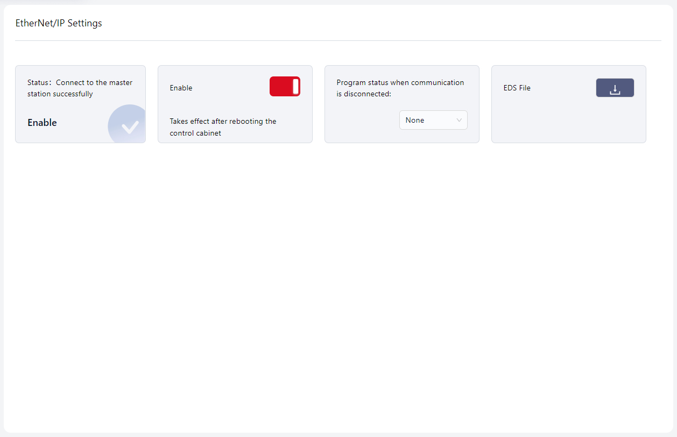Click "Connect to the master station successfully" status text
Image resolution: width=677 pixels, height=437 pixels.
(80, 88)
